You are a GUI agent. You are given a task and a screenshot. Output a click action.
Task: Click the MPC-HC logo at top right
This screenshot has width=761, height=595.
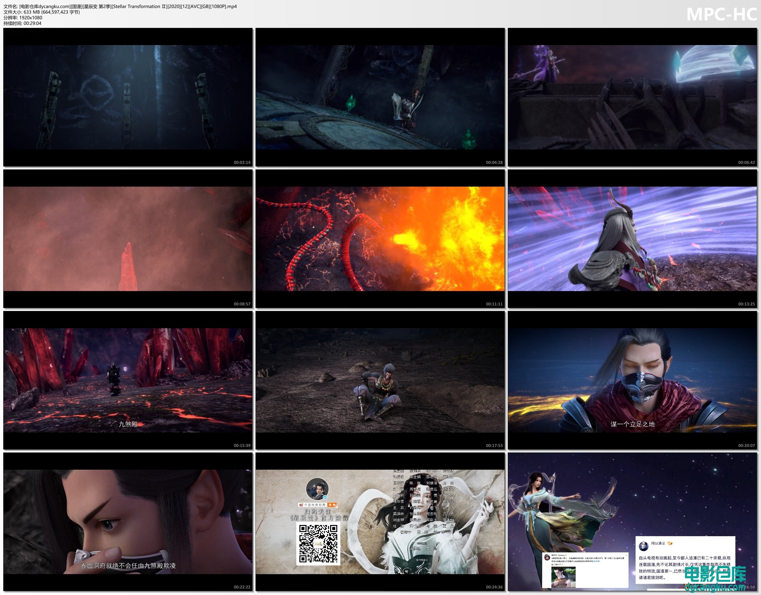[x=722, y=15]
